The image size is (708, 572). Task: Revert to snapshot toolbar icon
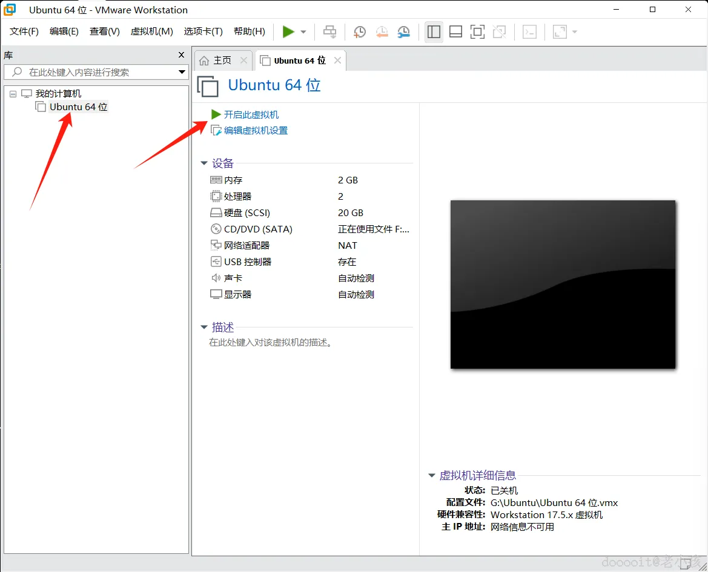(382, 32)
